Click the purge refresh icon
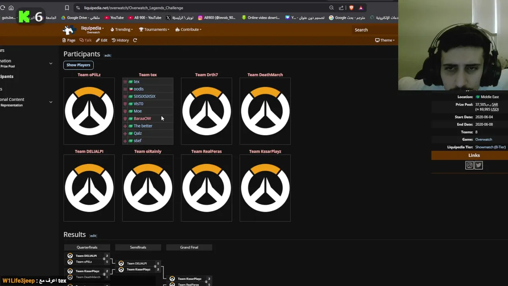The height and width of the screenshot is (286, 508). pyautogui.click(x=135, y=40)
